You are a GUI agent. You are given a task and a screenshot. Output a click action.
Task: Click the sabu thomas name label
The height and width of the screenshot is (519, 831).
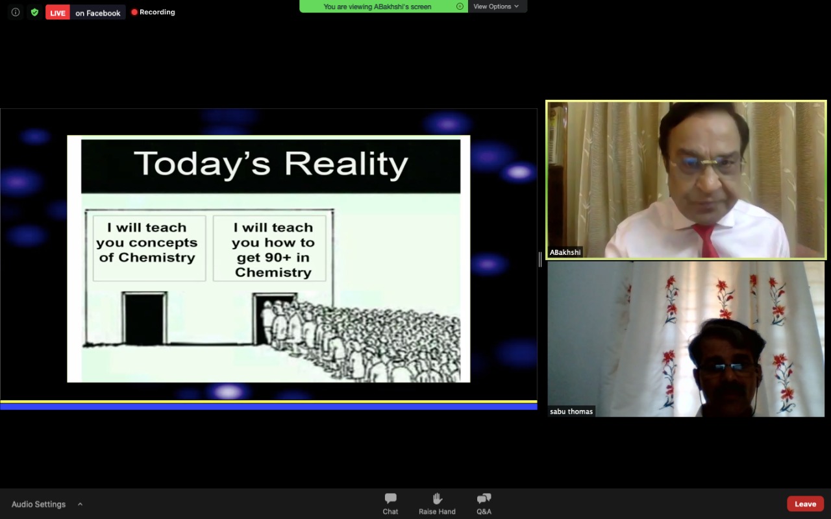[x=571, y=411]
